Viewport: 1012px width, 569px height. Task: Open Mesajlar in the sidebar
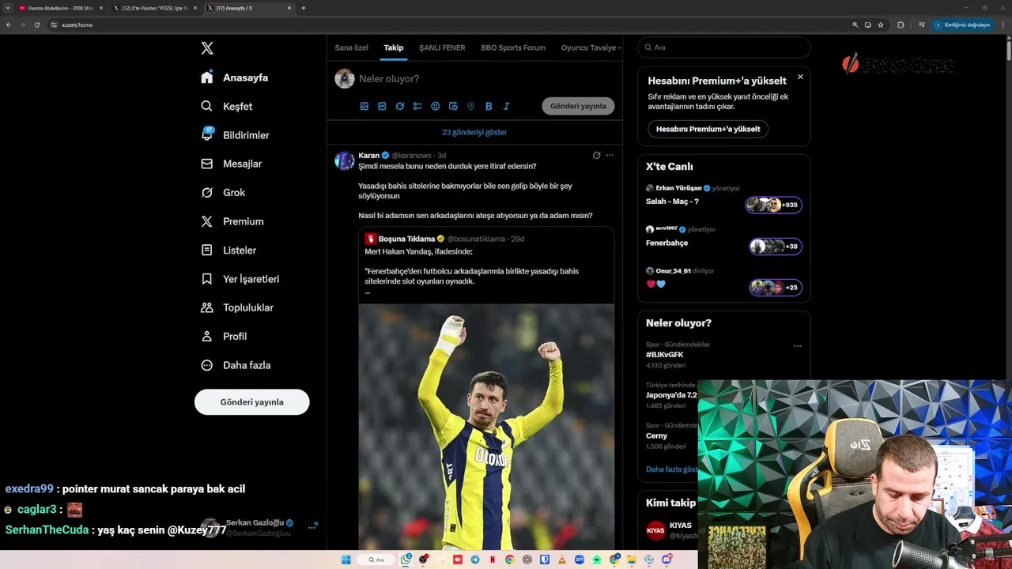pyautogui.click(x=231, y=164)
